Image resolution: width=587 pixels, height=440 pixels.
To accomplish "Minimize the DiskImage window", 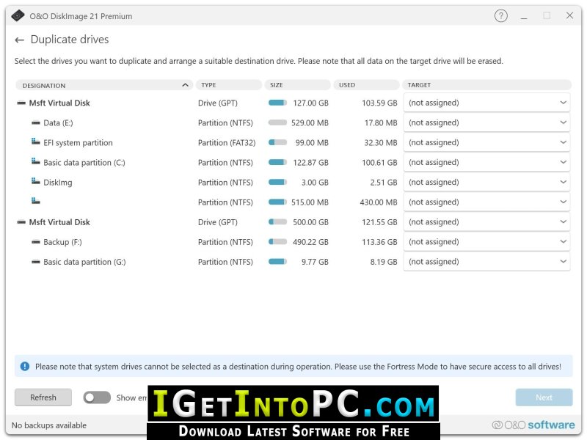I will click(x=524, y=16).
